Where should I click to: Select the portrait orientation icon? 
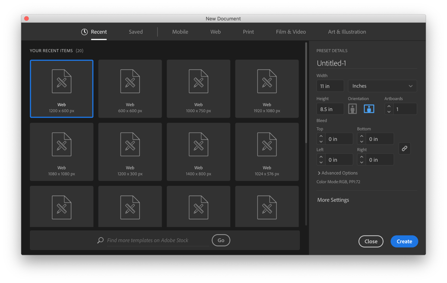(352, 108)
